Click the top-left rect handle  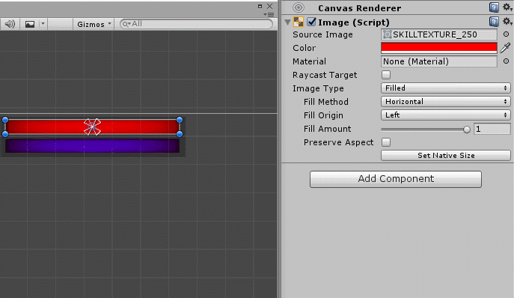5,120
